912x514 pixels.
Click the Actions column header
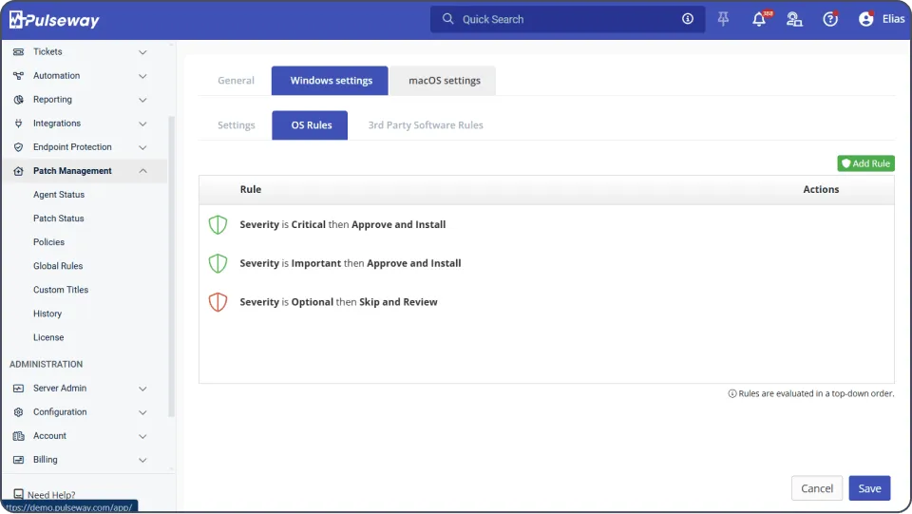click(821, 190)
